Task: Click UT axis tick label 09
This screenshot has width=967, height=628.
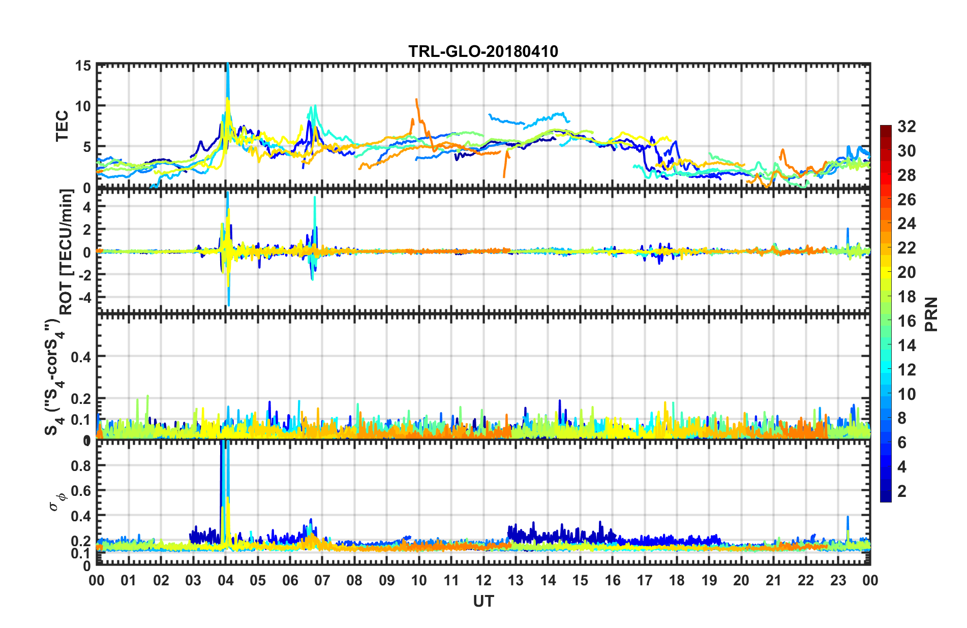Action: click(x=387, y=580)
